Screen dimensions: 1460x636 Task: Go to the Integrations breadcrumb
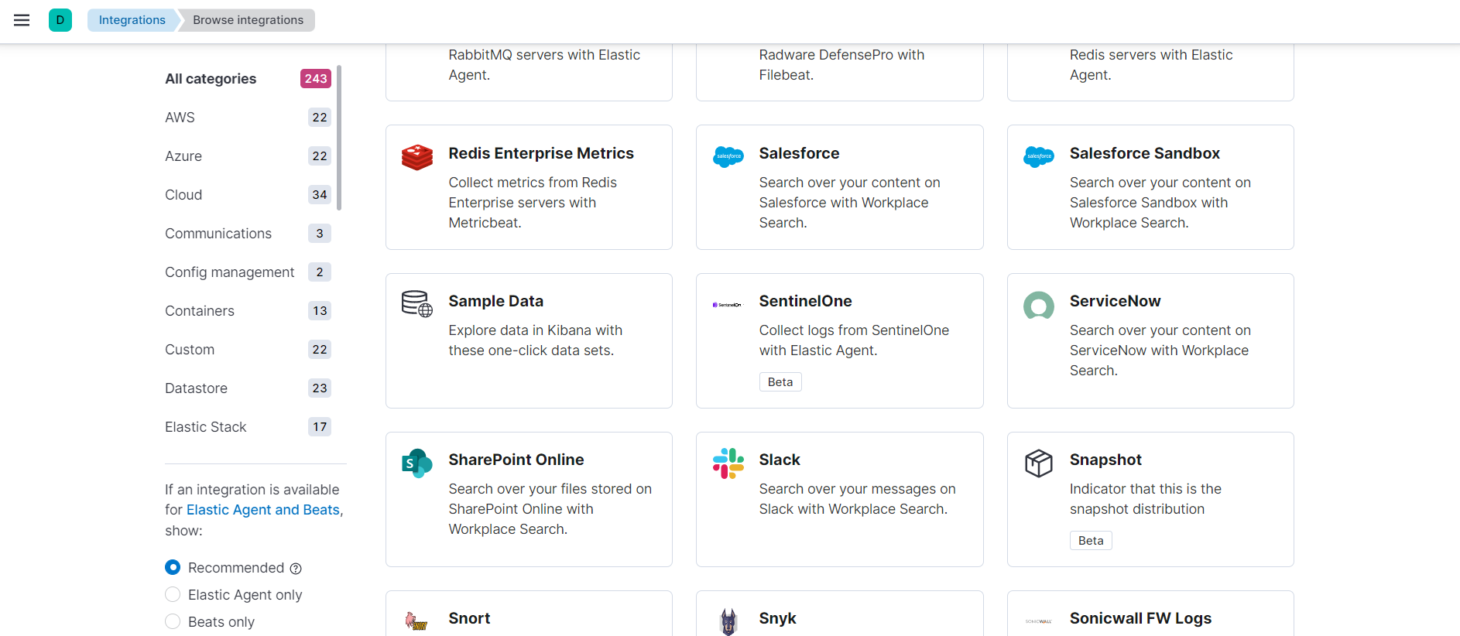point(132,20)
